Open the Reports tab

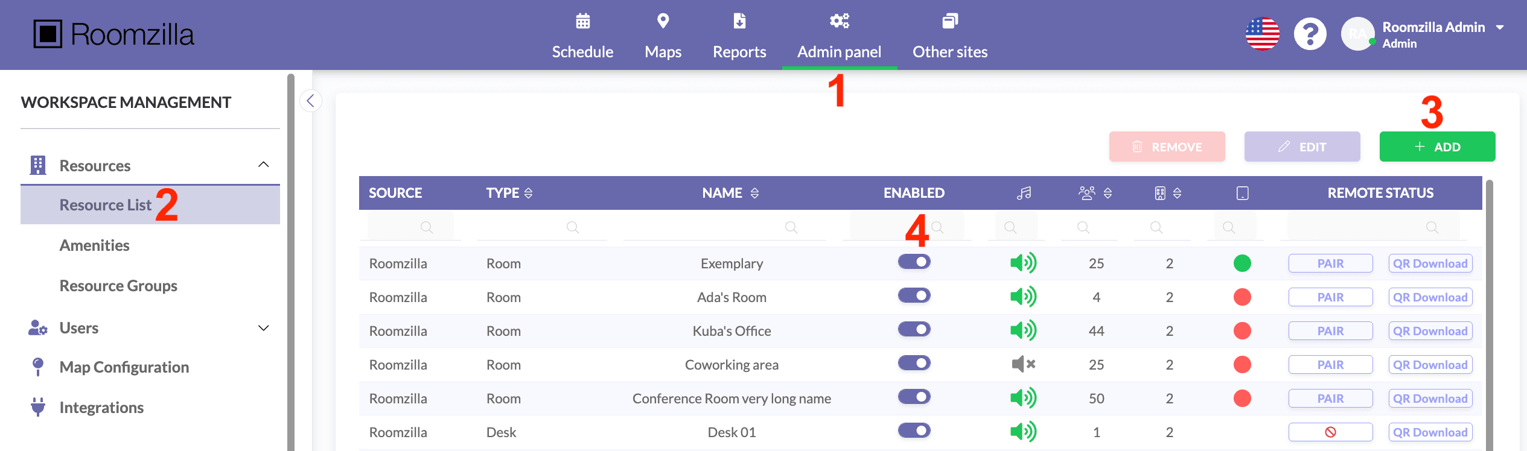739,36
